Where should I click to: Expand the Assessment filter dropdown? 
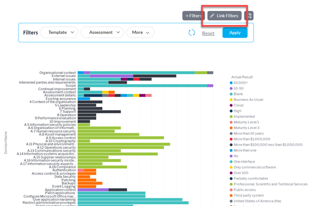102,32
